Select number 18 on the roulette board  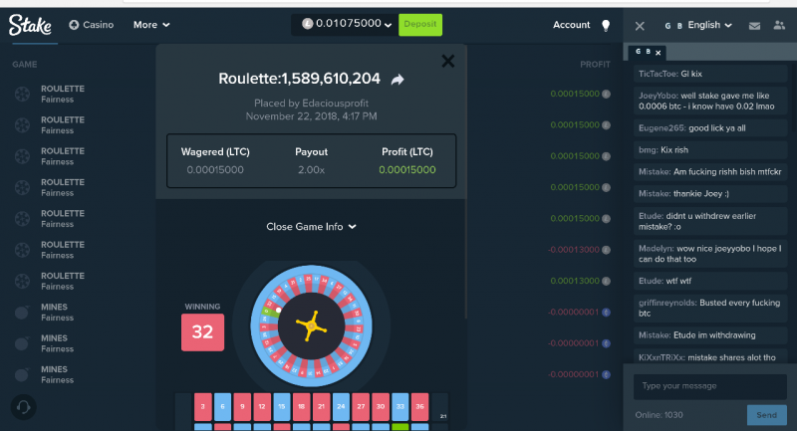(302, 407)
